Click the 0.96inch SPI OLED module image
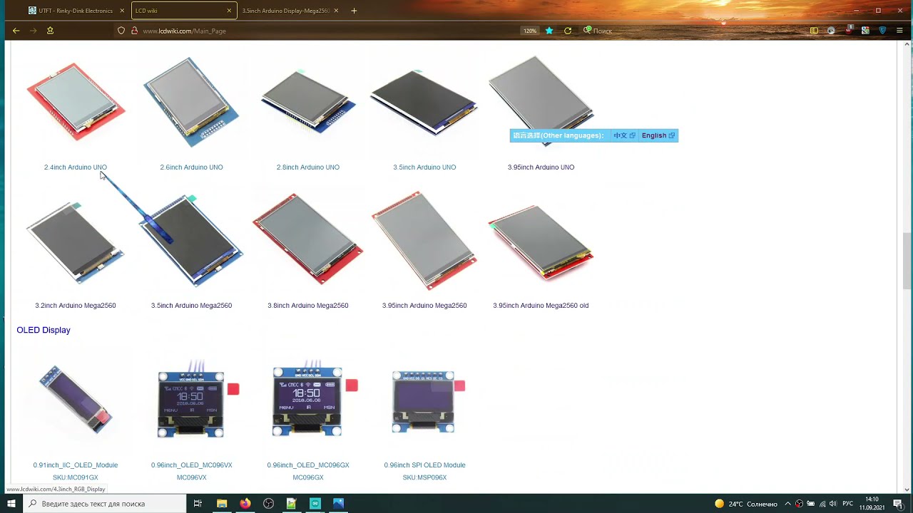Viewport: 913px width, 513px height. (x=424, y=402)
